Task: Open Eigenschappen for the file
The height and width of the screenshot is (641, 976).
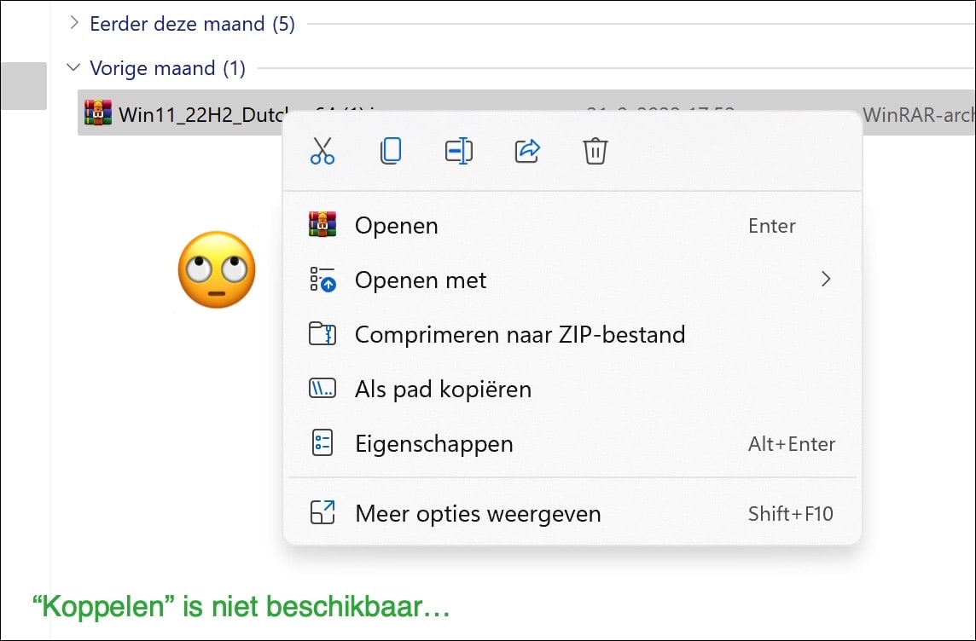Action: coord(433,443)
